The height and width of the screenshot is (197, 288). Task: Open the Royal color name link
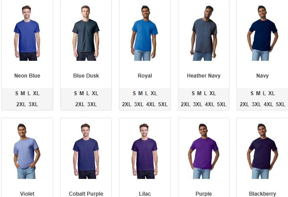pyautogui.click(x=145, y=76)
